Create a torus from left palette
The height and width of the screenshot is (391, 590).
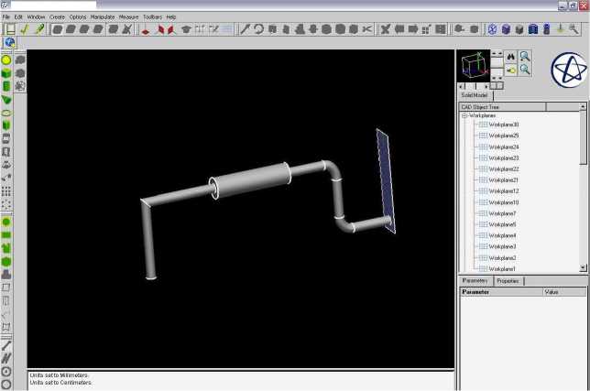pos(6,113)
